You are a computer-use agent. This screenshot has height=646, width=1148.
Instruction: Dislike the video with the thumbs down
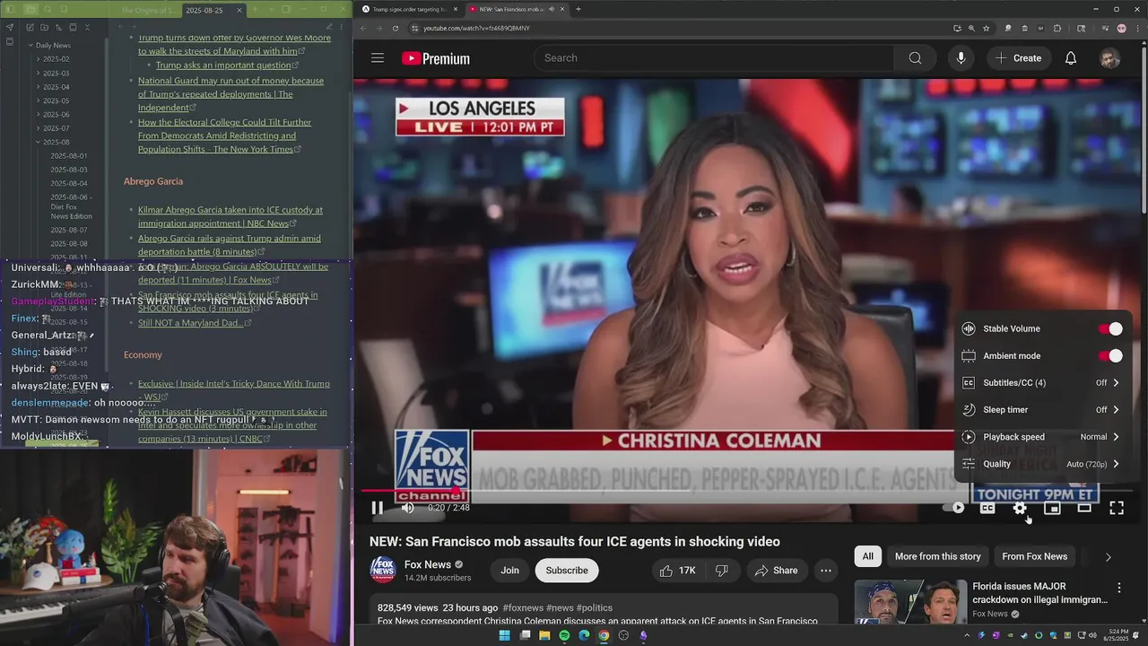coord(722,571)
